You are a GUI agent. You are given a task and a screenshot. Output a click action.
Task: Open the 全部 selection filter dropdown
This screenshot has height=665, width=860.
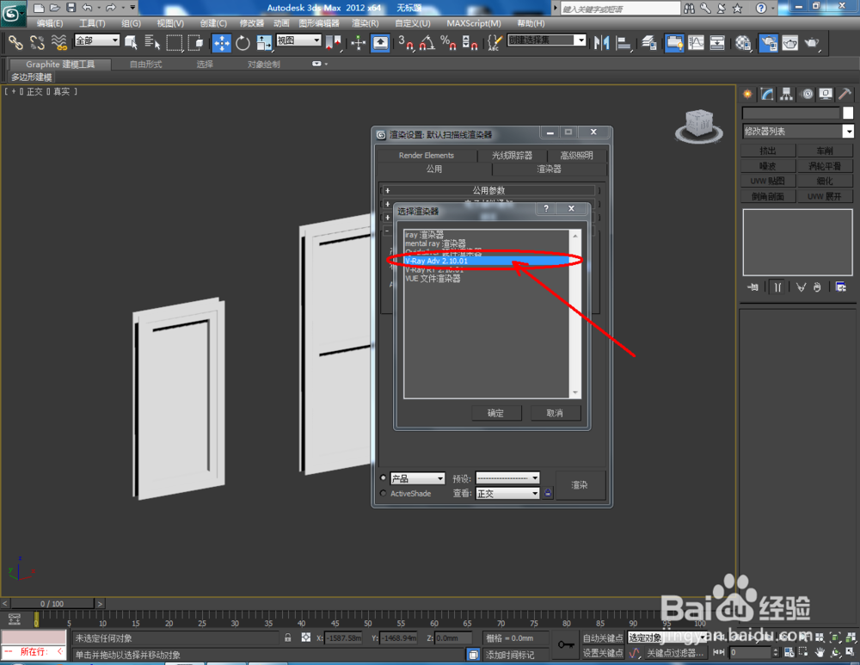pos(97,40)
